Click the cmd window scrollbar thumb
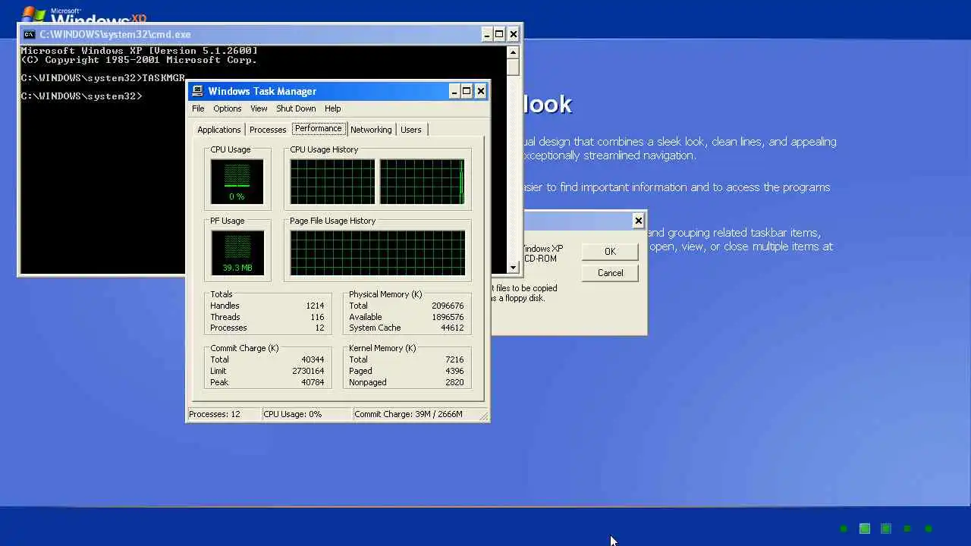The width and height of the screenshot is (971, 546). pyautogui.click(x=513, y=67)
